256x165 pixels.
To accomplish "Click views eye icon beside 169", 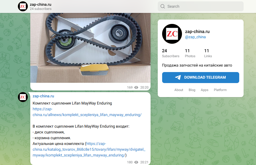I will coord(136,87).
